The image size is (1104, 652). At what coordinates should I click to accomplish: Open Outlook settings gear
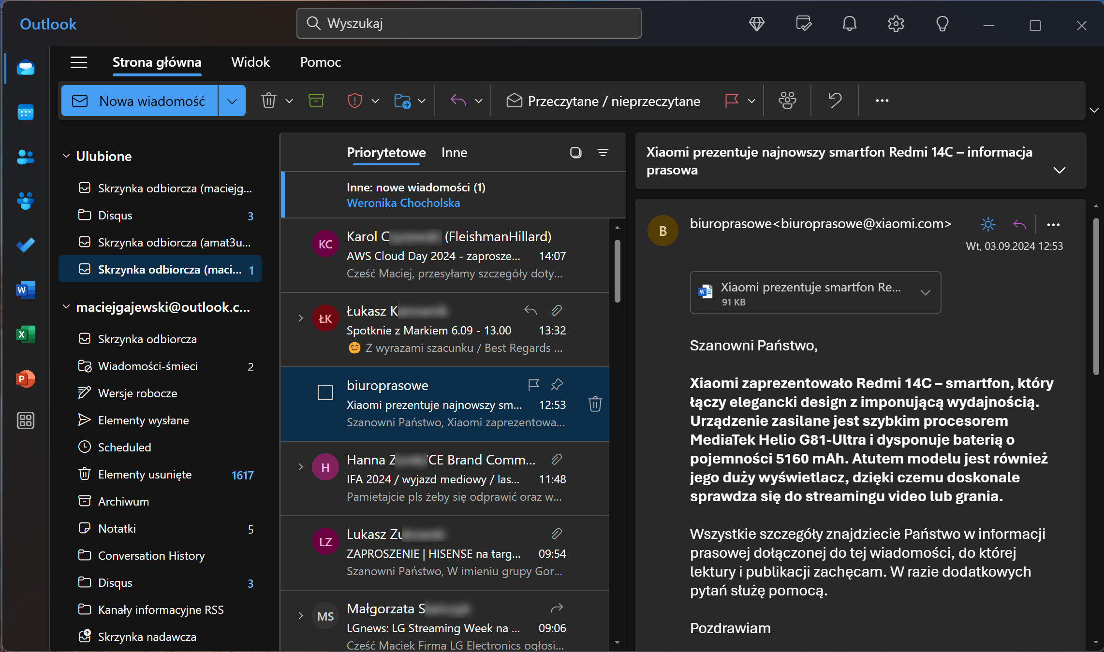pyautogui.click(x=896, y=24)
